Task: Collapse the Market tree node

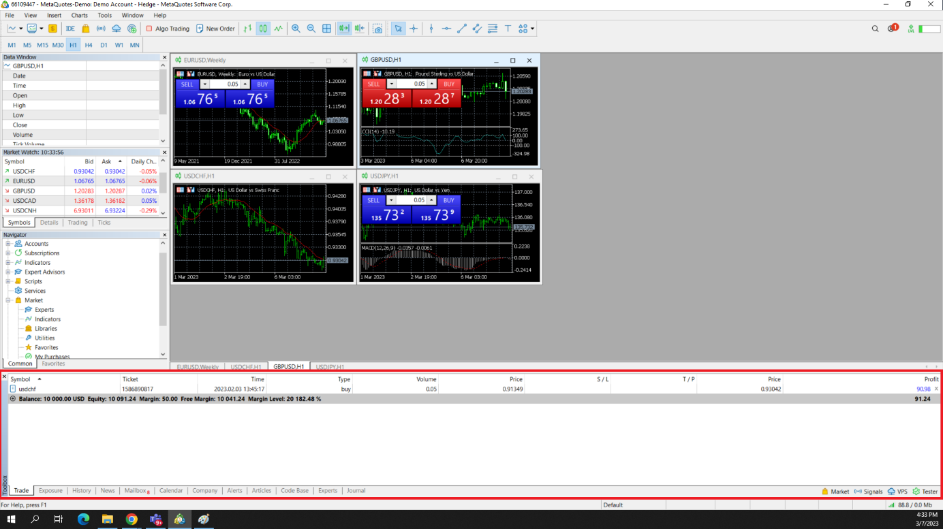Action: tap(8, 300)
